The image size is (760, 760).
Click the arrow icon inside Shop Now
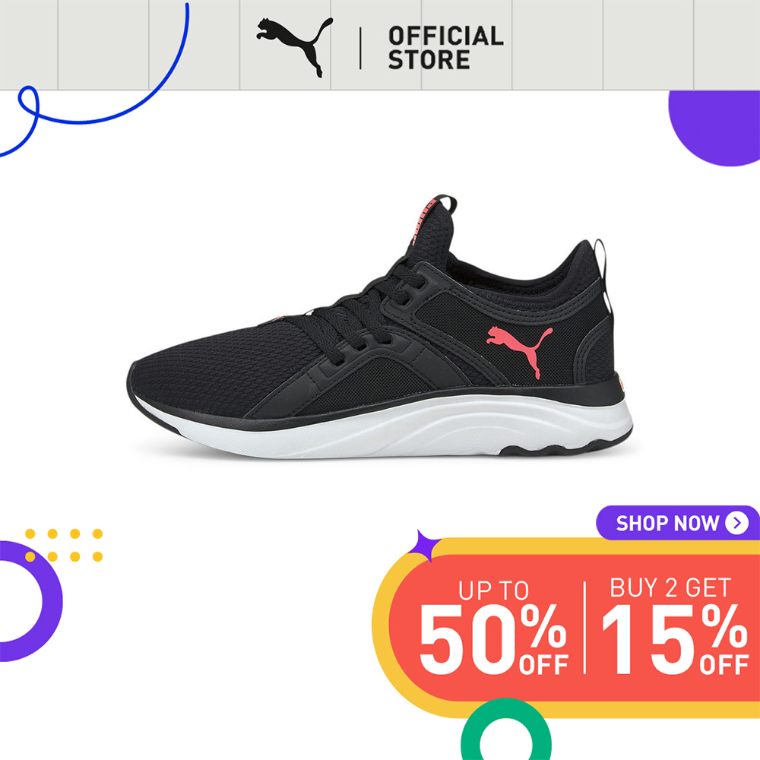736,523
